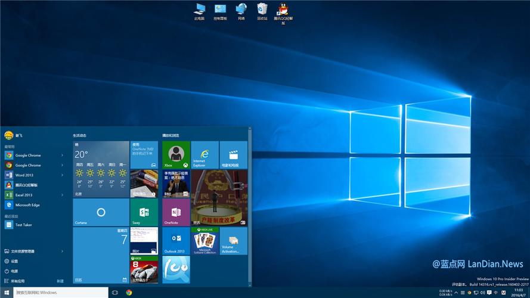This screenshot has width=530, height=298.
Task: Select the Recycle Bin desktop icon
Action: [262, 11]
